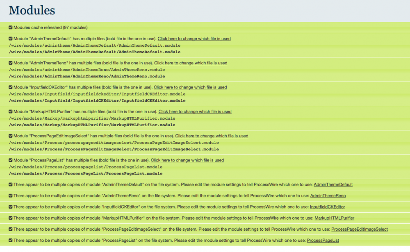Click lowercase path '/wire/modules/admintheme/AdminThemeDefault/AdminThemeDefault.module'
Screen dimensions: 410x252
[x=95, y=45]
